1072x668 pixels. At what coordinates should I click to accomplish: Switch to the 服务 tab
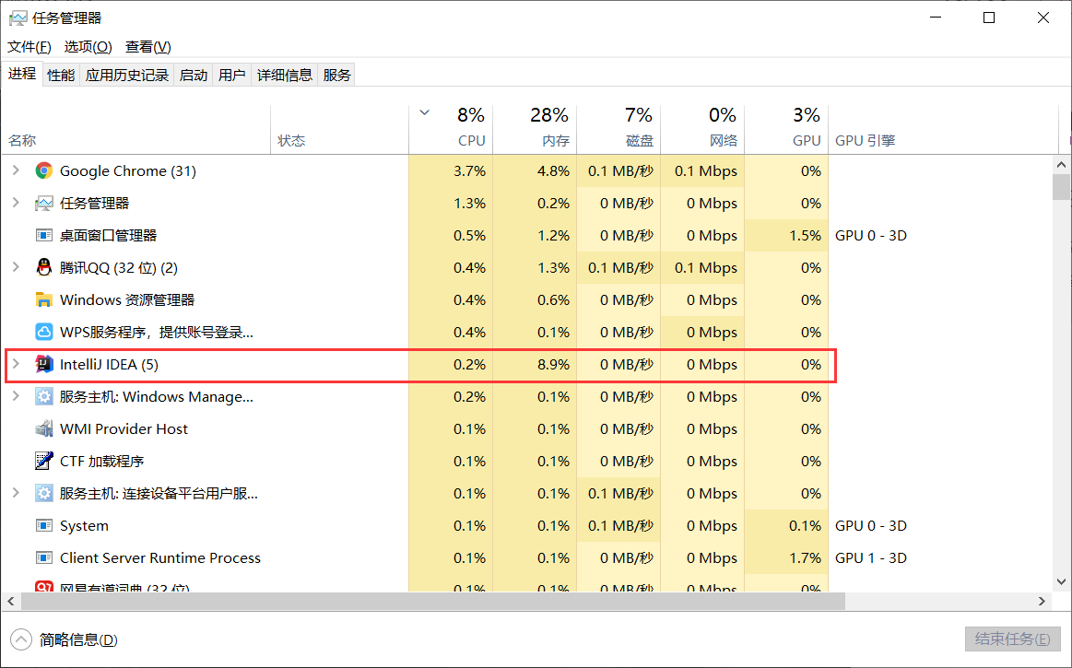click(336, 75)
